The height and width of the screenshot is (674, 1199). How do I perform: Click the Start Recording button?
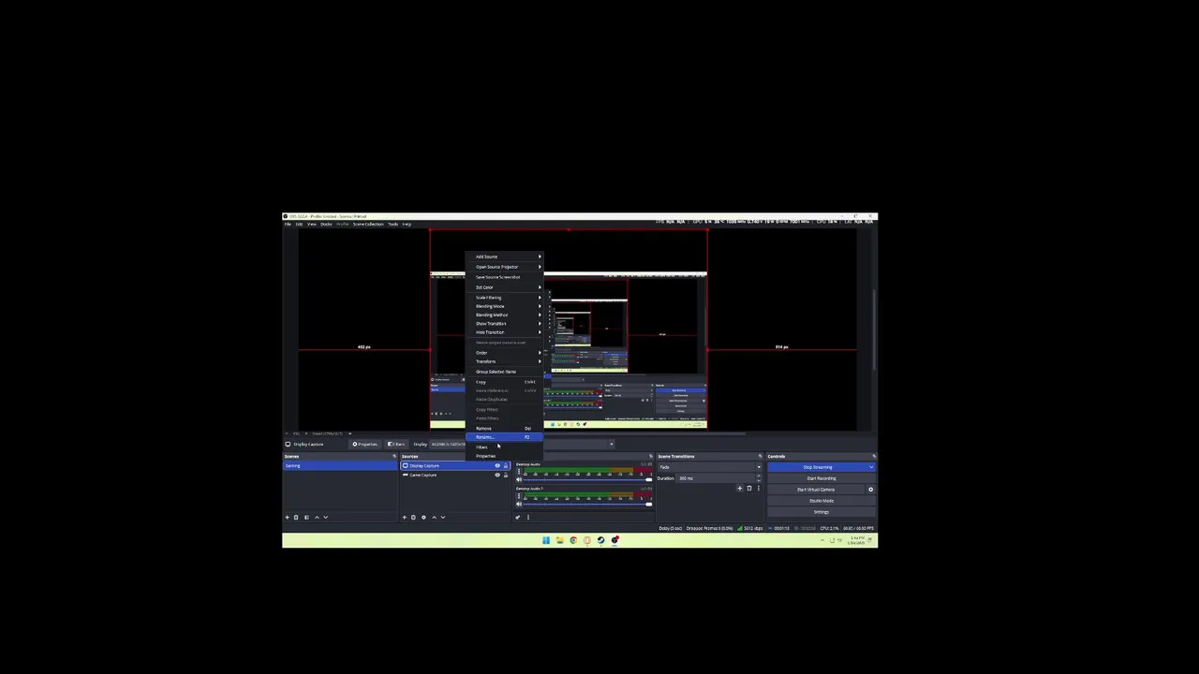click(822, 478)
